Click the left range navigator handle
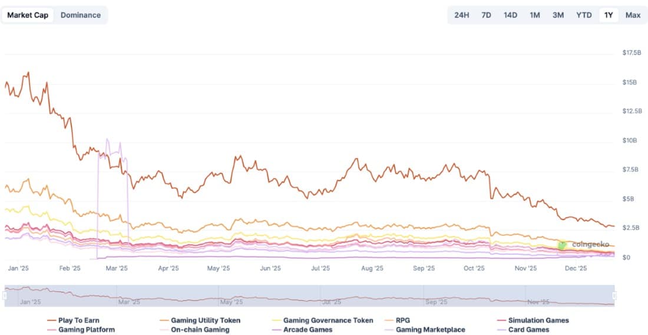Screen dimensions: 648x335 pos(5,295)
